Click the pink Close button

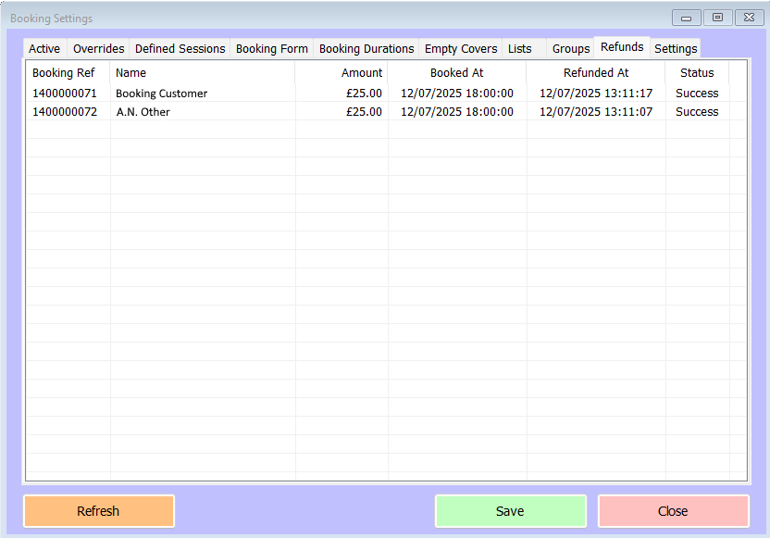673,511
